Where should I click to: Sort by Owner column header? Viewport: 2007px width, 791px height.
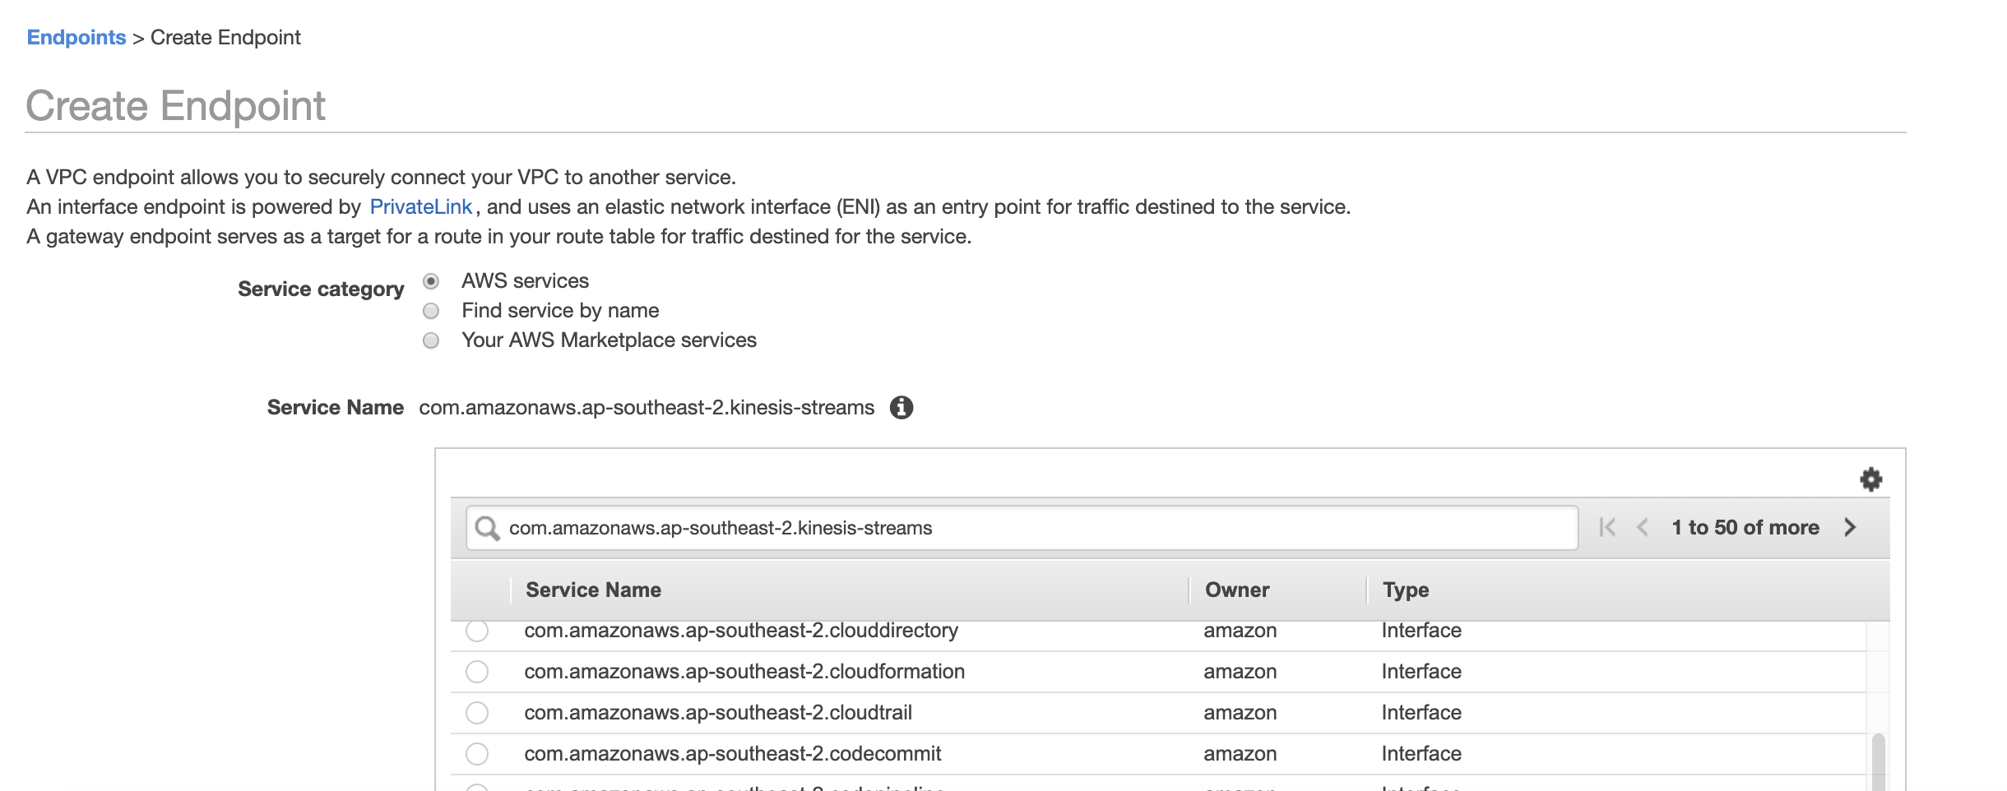pyautogui.click(x=1237, y=590)
